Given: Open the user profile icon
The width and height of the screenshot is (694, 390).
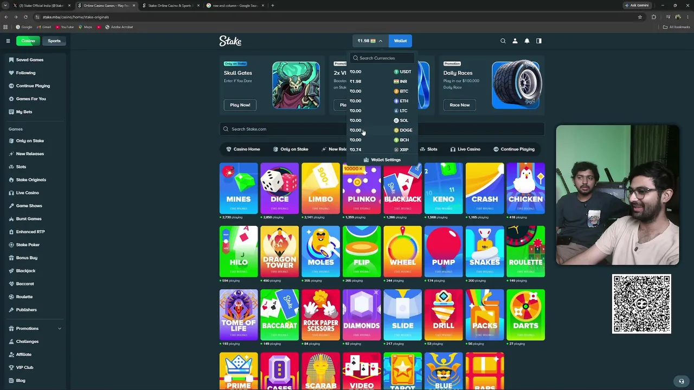Looking at the screenshot, I should 515,41.
